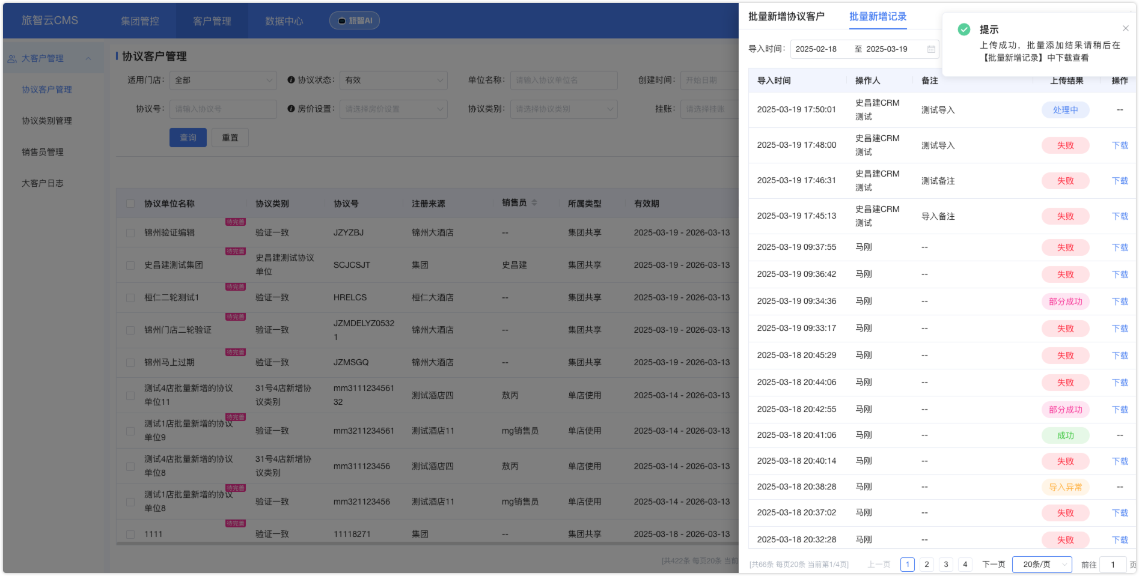
Task: Click the calendar icon in import time field
Action: coord(931,49)
